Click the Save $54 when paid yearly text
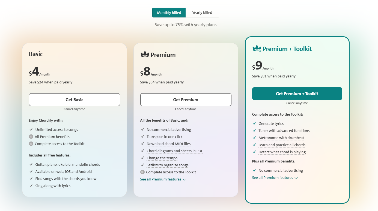 pos(162,82)
